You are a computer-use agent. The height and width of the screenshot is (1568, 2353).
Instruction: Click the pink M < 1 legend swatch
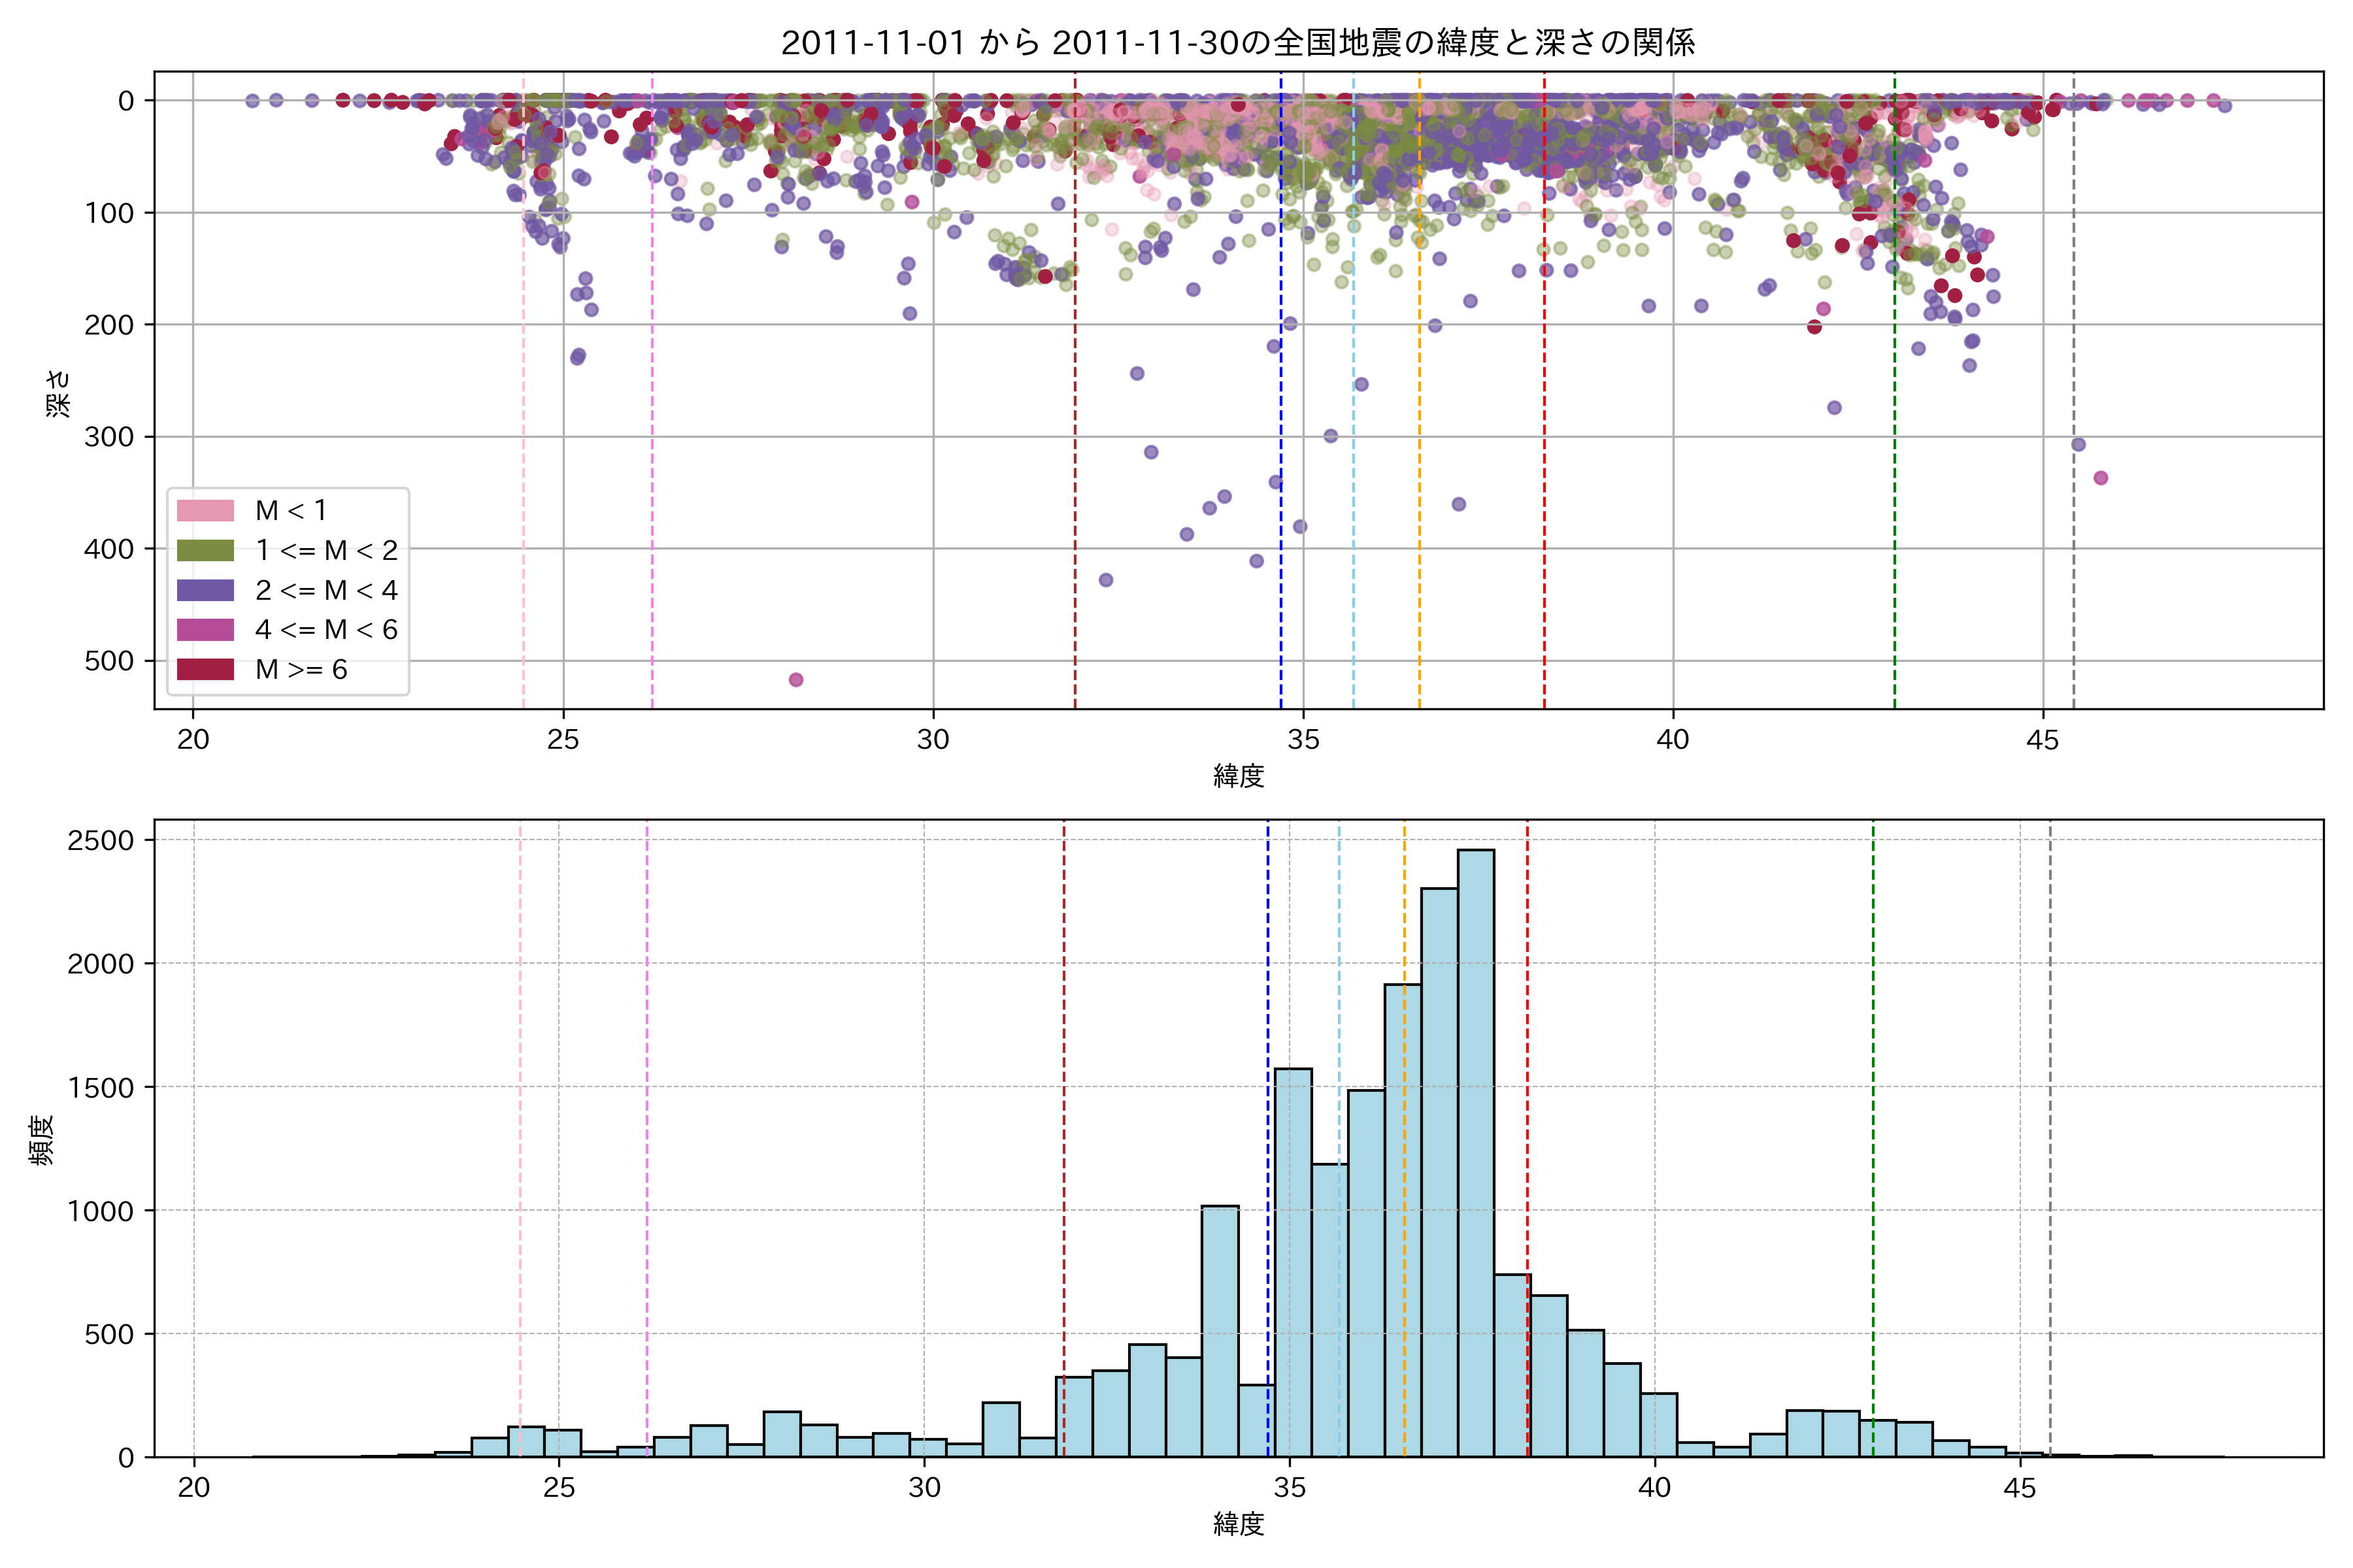[205, 511]
